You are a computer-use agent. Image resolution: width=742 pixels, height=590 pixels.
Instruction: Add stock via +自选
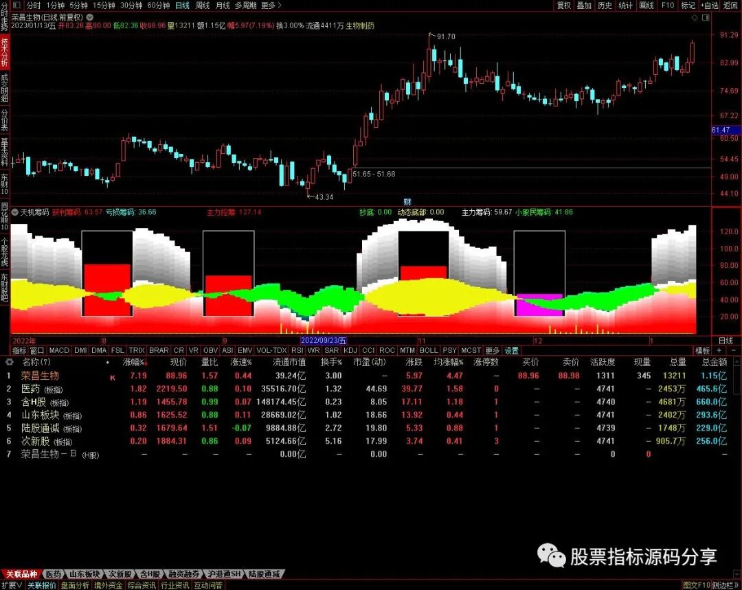click(x=709, y=5)
